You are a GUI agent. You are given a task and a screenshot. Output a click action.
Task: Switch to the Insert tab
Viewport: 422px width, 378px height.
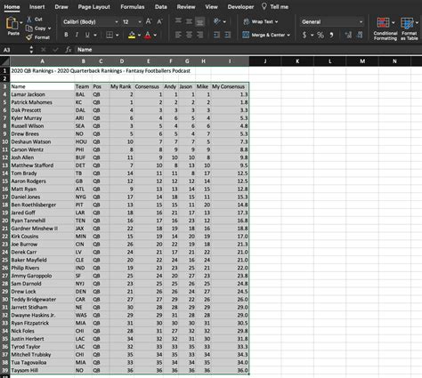coord(37,7)
